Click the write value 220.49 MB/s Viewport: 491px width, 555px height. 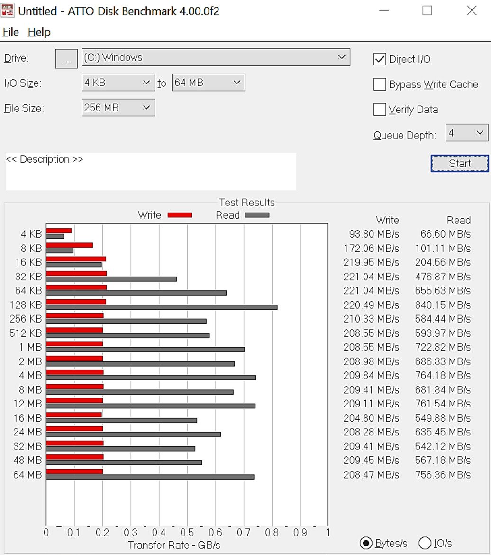tap(371, 305)
